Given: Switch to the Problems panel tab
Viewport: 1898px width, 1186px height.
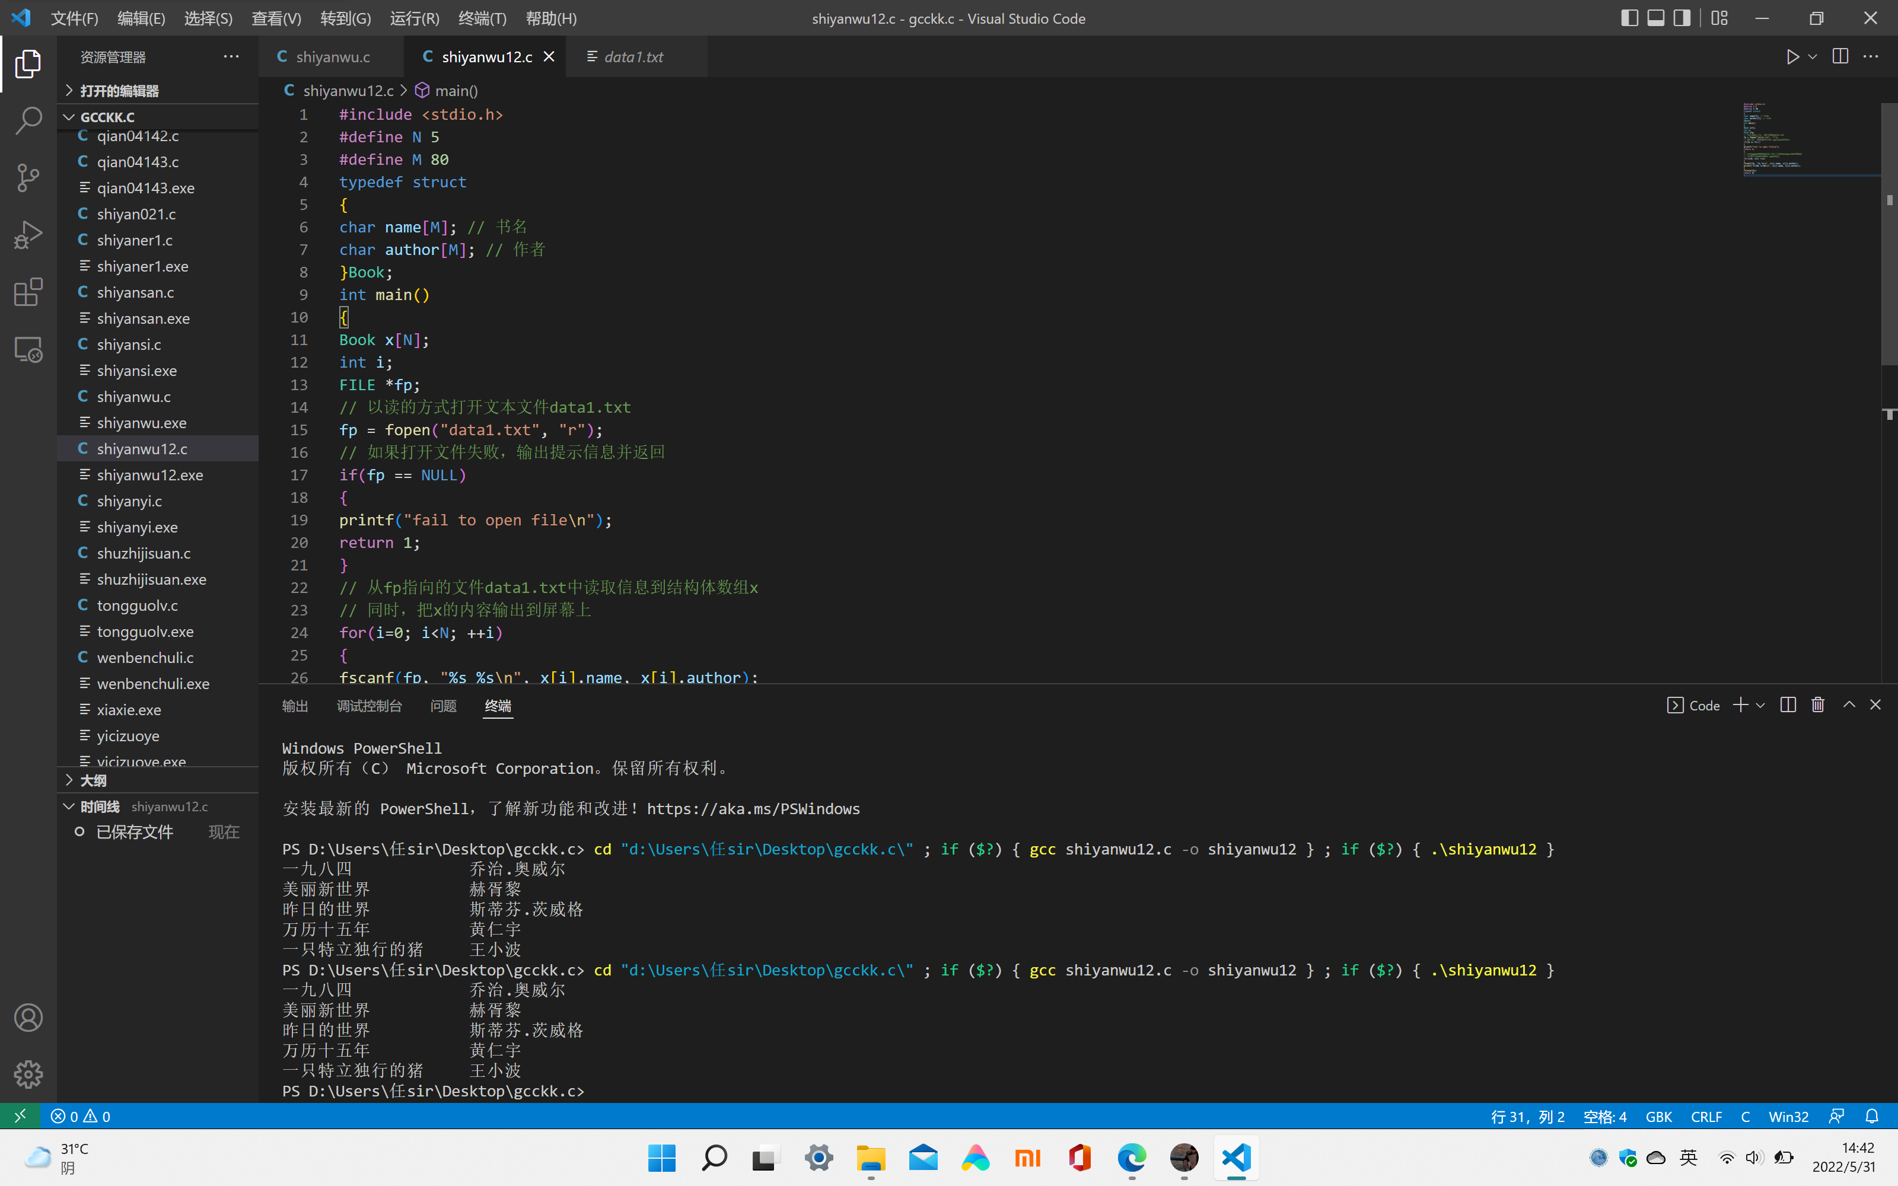Looking at the screenshot, I should (x=443, y=706).
